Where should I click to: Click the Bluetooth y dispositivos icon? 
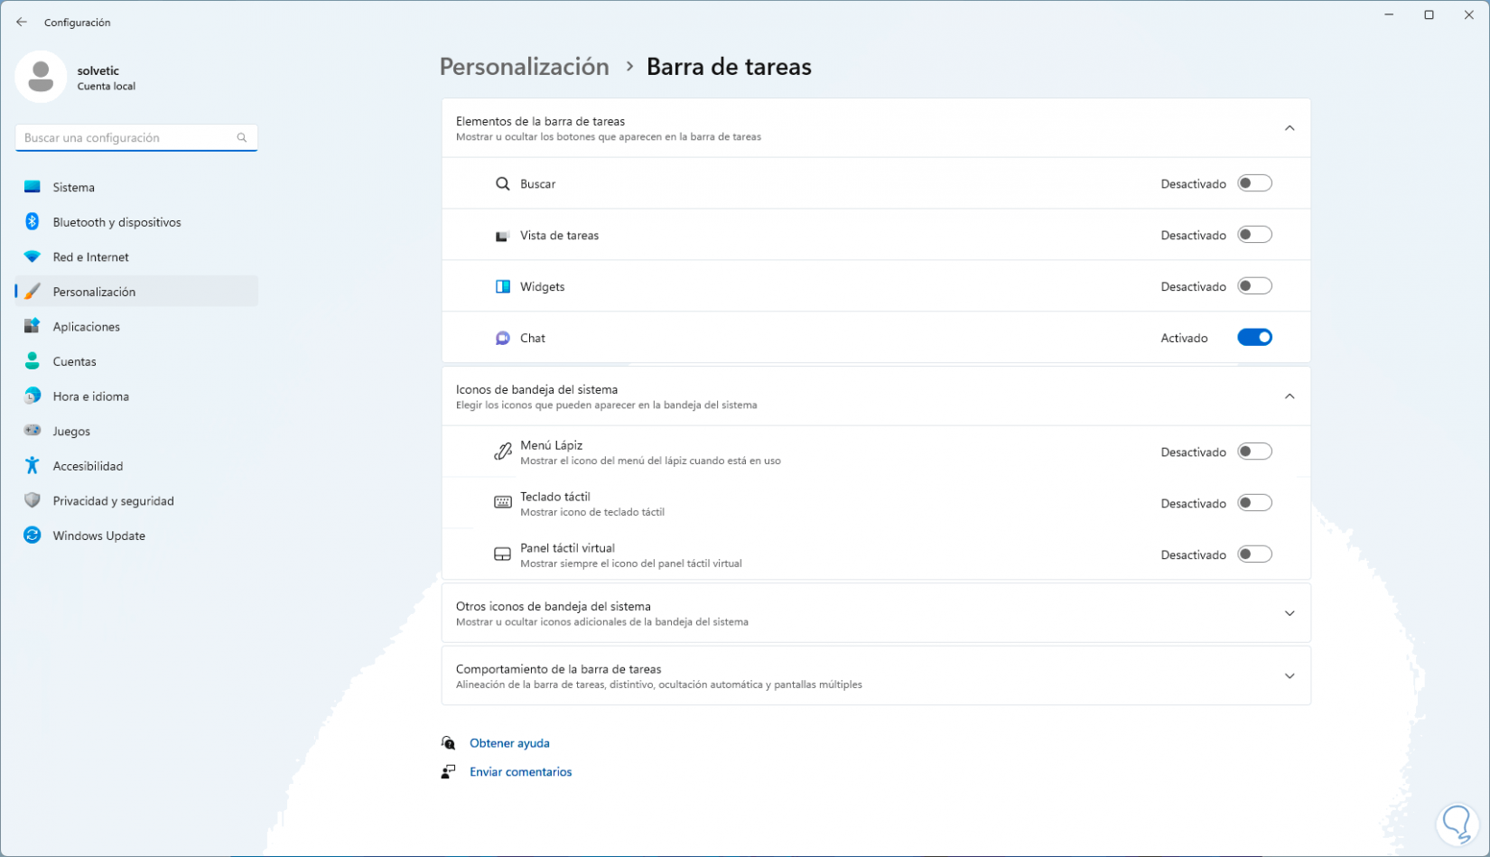(x=33, y=222)
